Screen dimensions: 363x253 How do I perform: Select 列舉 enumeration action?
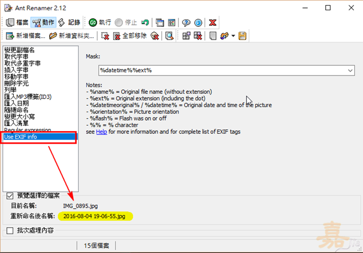(x=10, y=90)
